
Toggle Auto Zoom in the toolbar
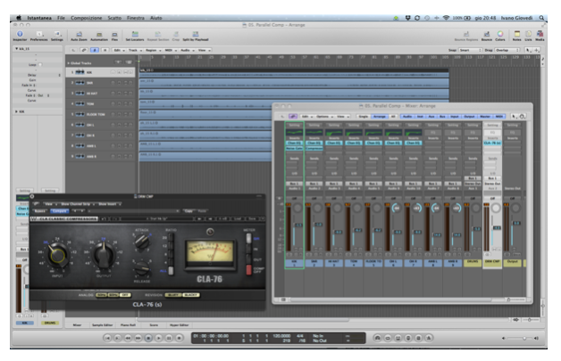80,35
